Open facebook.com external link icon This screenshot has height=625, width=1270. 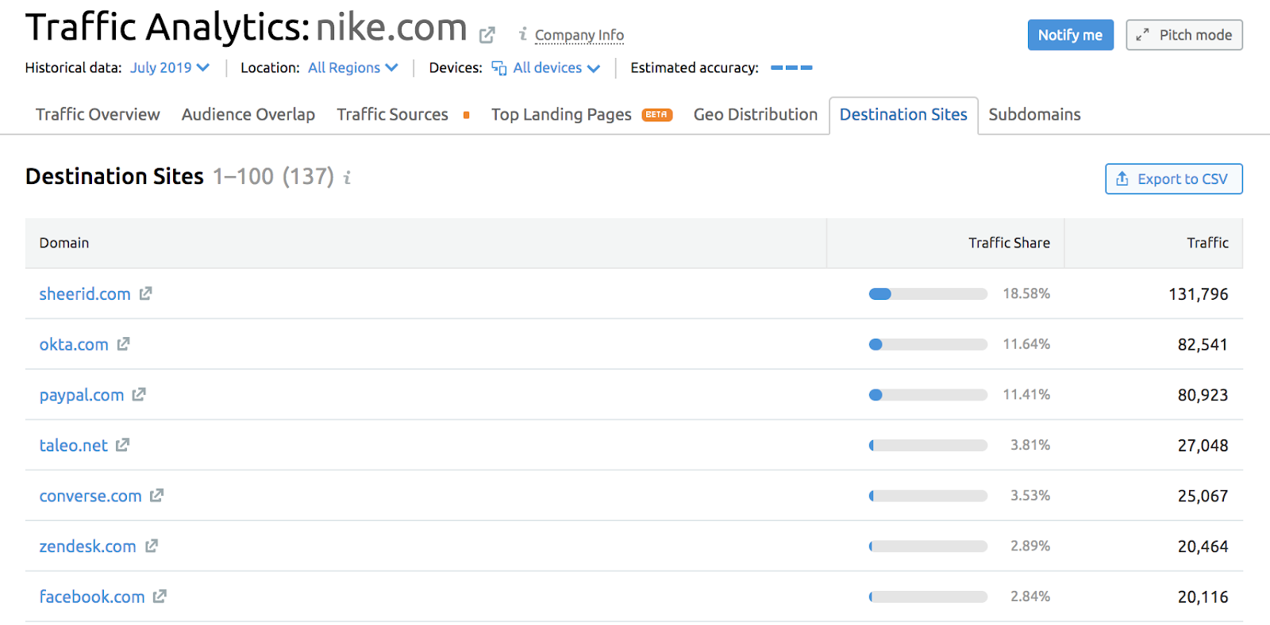click(x=160, y=596)
